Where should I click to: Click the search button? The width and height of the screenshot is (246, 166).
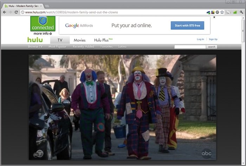212,47
